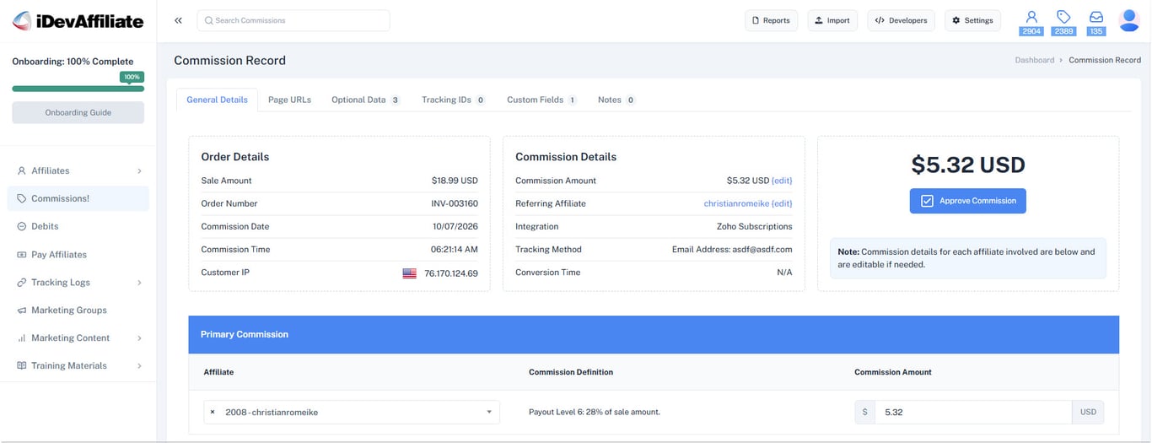Edit the commission amount link
The image size is (1152, 443).
782,181
